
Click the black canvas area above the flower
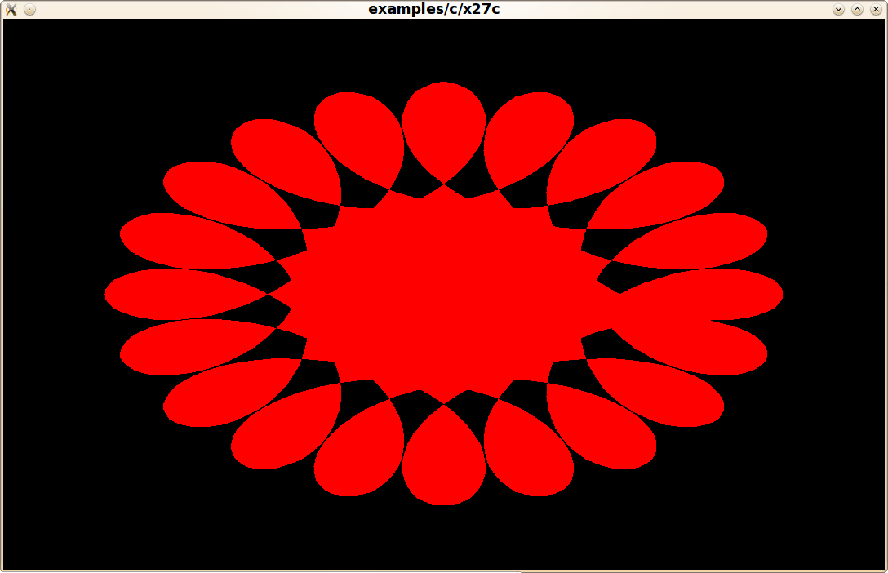point(444,49)
